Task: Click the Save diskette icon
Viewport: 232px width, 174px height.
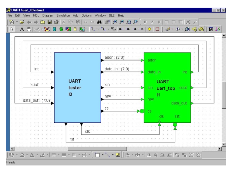Action: (x=50, y=22)
